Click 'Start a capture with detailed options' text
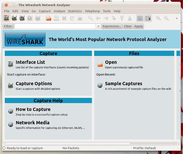This screenshot has height=154, width=183. click(38, 89)
